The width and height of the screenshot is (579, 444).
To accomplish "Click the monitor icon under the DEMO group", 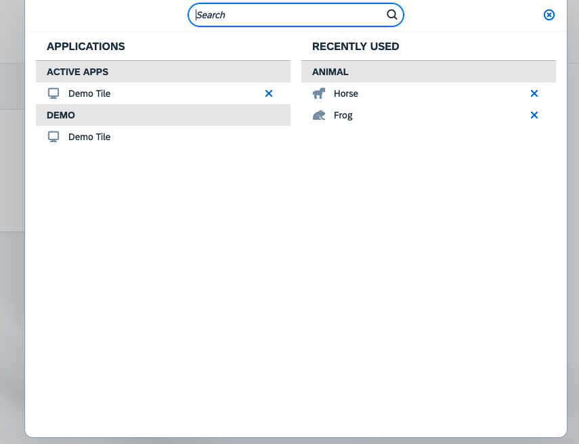I will click(x=53, y=137).
